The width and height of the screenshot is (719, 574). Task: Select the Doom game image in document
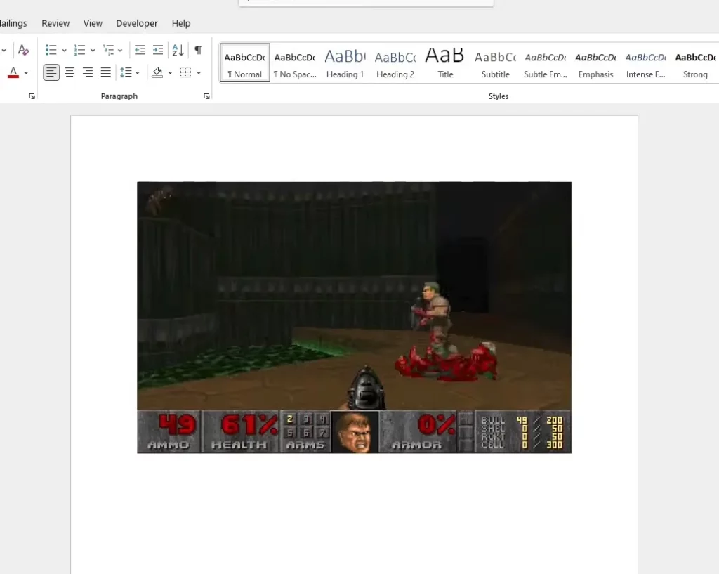point(354,318)
